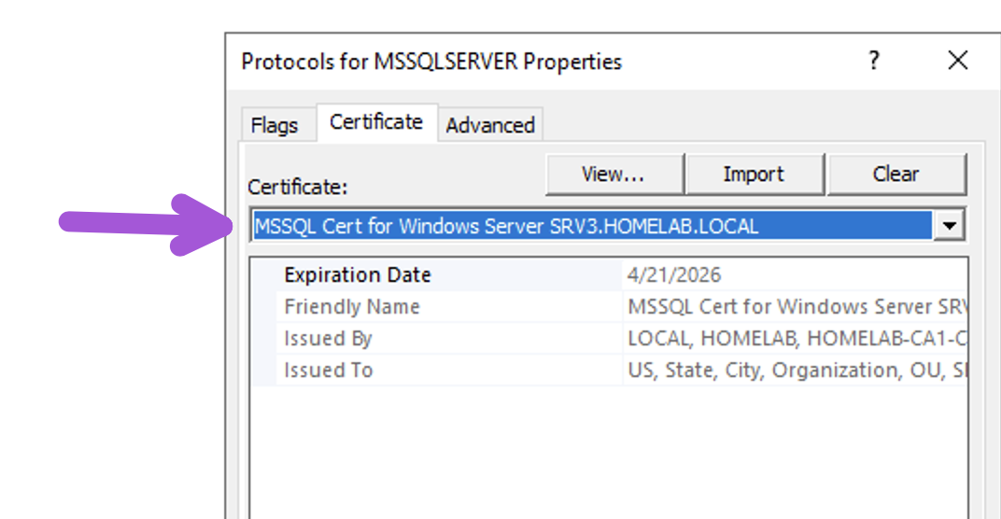Click the 4/21/2026 expiration value
This screenshot has height=519, width=1001.
point(674,275)
